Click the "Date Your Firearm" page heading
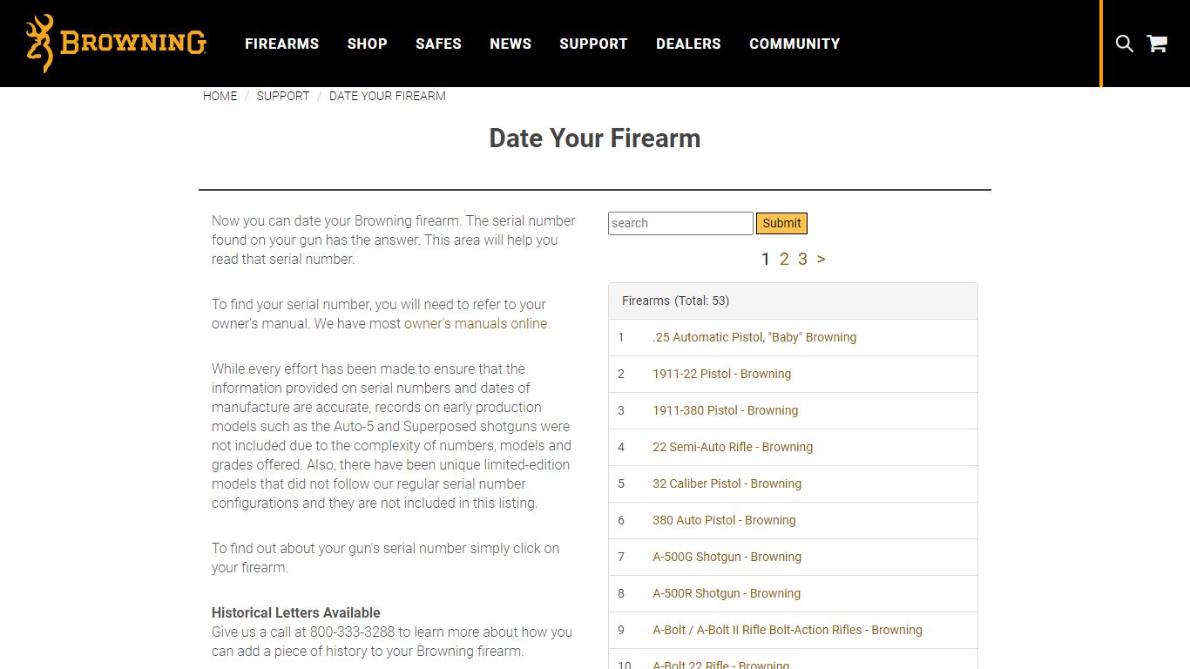The width and height of the screenshot is (1190, 669). click(x=595, y=139)
